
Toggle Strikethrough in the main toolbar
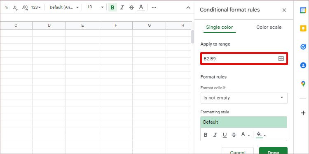click(132, 7)
